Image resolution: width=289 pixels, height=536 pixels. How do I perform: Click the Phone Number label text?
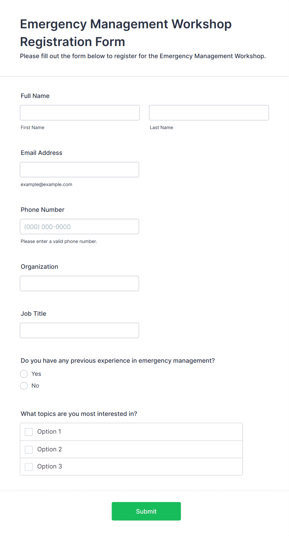tap(43, 210)
